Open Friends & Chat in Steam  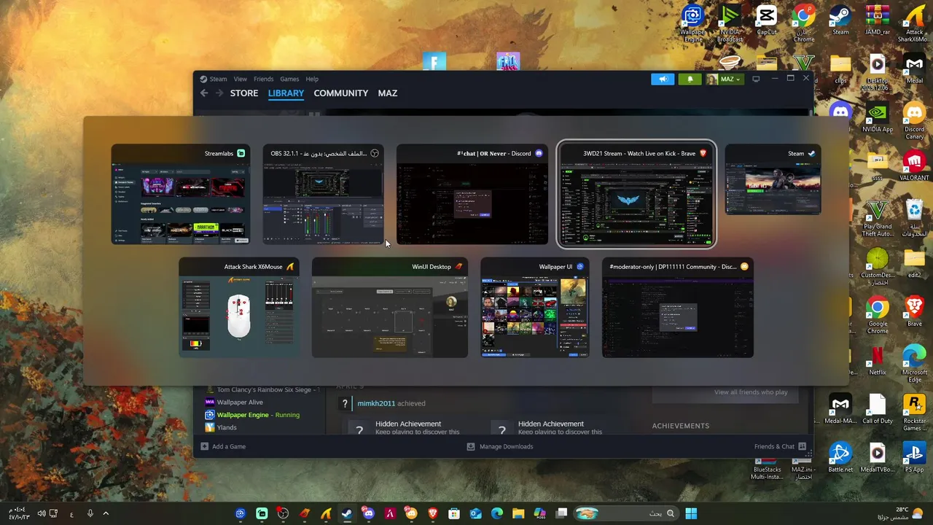point(780,446)
